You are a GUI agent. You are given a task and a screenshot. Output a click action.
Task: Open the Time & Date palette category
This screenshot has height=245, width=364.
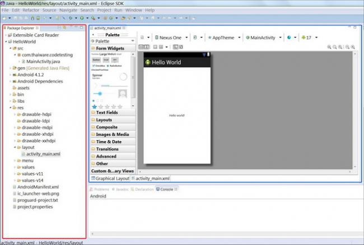(113, 142)
